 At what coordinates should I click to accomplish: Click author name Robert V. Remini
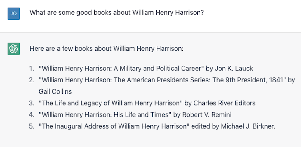point(207,114)
